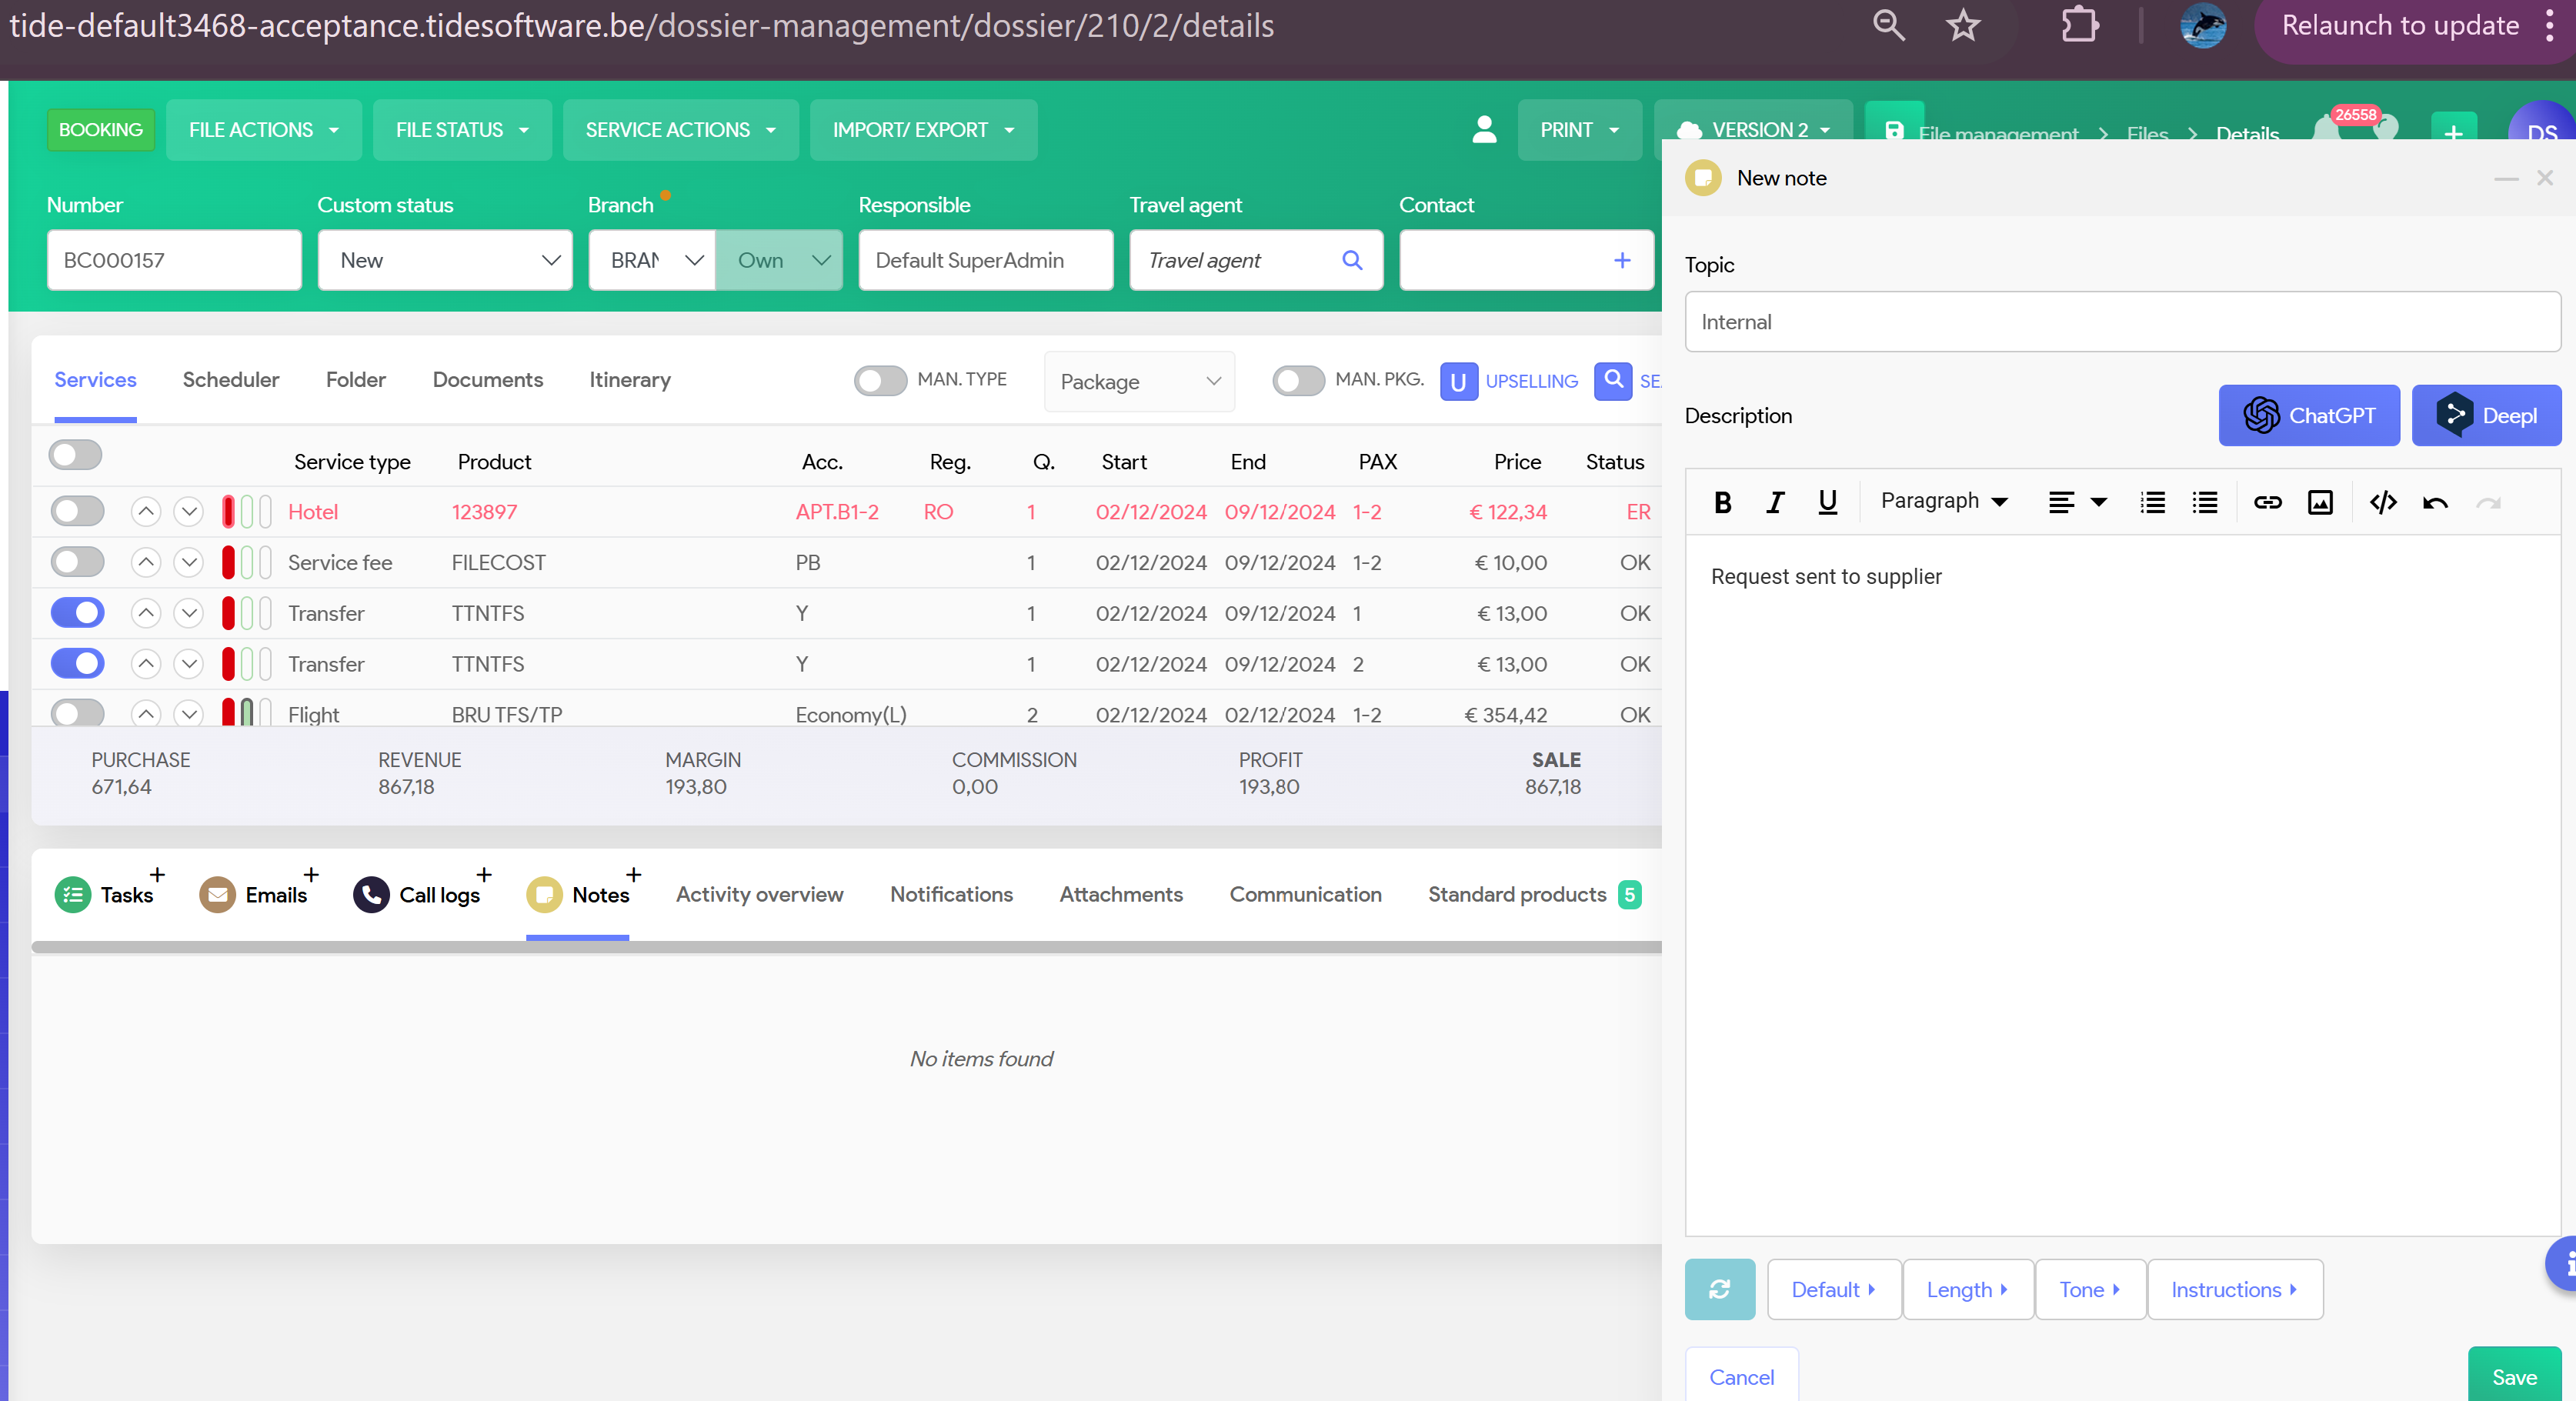This screenshot has width=2576, height=1401.
Task: Undo last edit in note editor
Action: [x=2435, y=502]
